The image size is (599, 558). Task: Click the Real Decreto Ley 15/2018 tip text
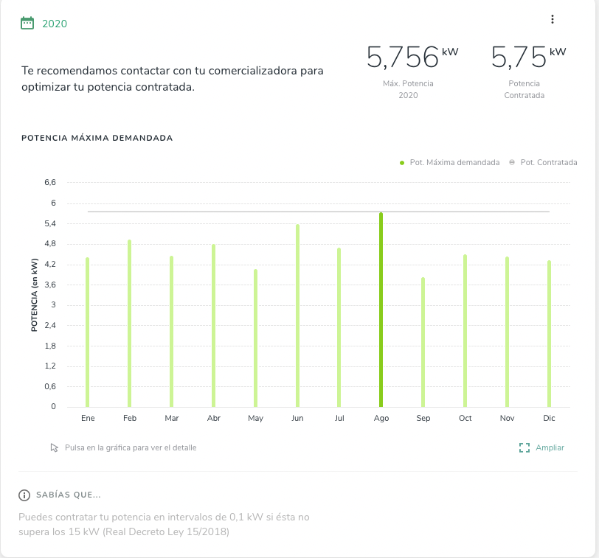point(164,524)
